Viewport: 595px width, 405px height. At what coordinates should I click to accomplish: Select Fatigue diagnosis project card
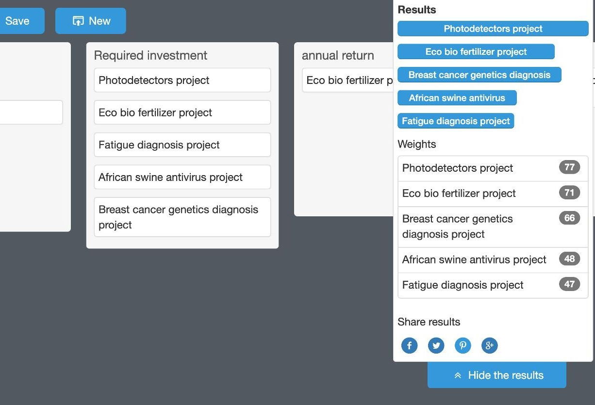[x=182, y=145]
